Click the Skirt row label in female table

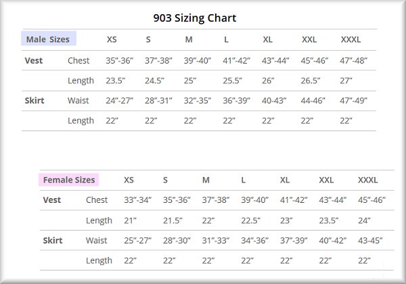click(x=53, y=241)
